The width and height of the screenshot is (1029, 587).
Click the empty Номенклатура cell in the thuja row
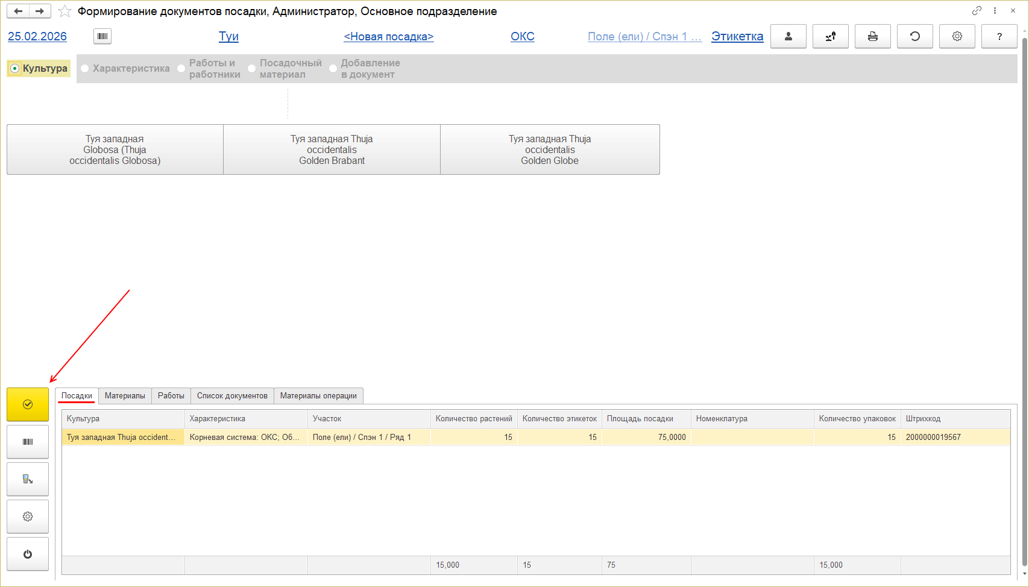point(752,438)
